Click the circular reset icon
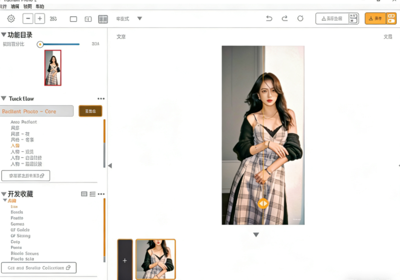This screenshot has height=280, width=400. tap(301, 19)
